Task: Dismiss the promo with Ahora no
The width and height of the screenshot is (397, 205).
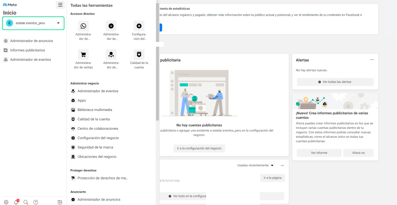Action: tap(358, 153)
